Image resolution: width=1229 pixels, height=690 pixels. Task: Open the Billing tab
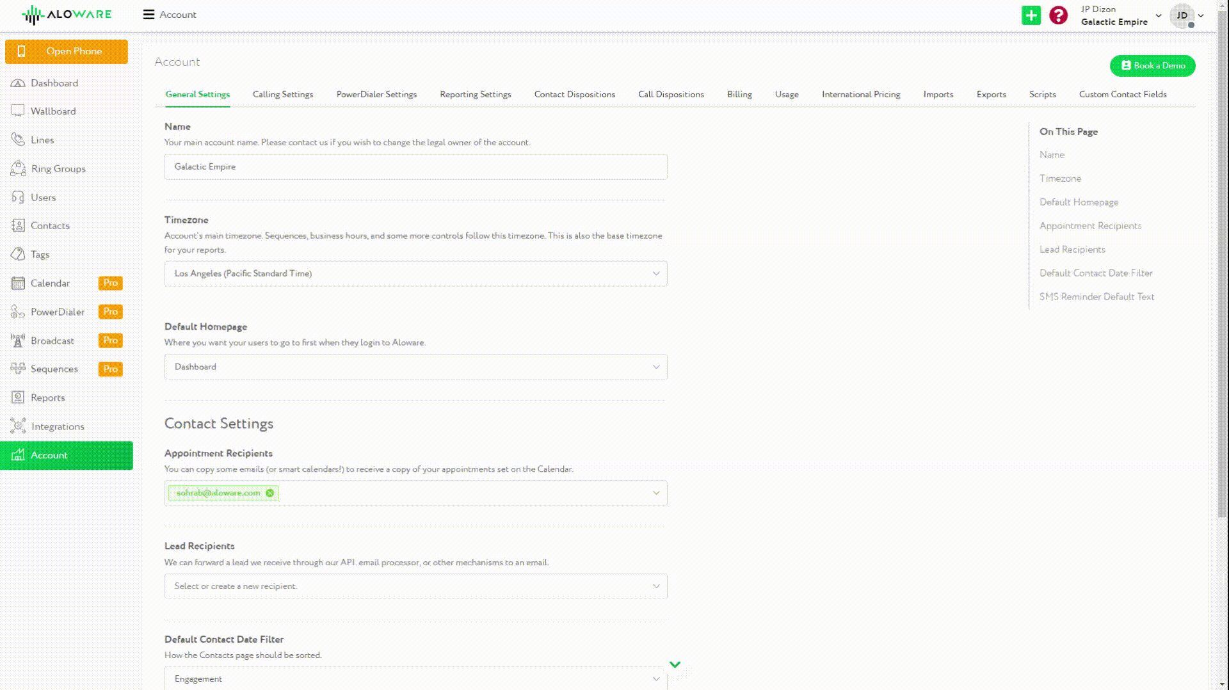(x=739, y=95)
